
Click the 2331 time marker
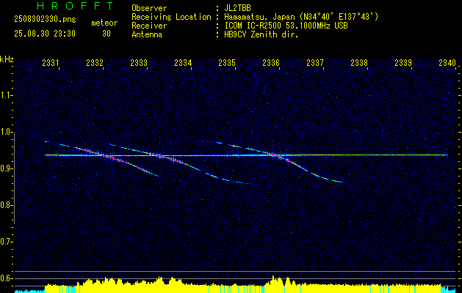point(51,62)
